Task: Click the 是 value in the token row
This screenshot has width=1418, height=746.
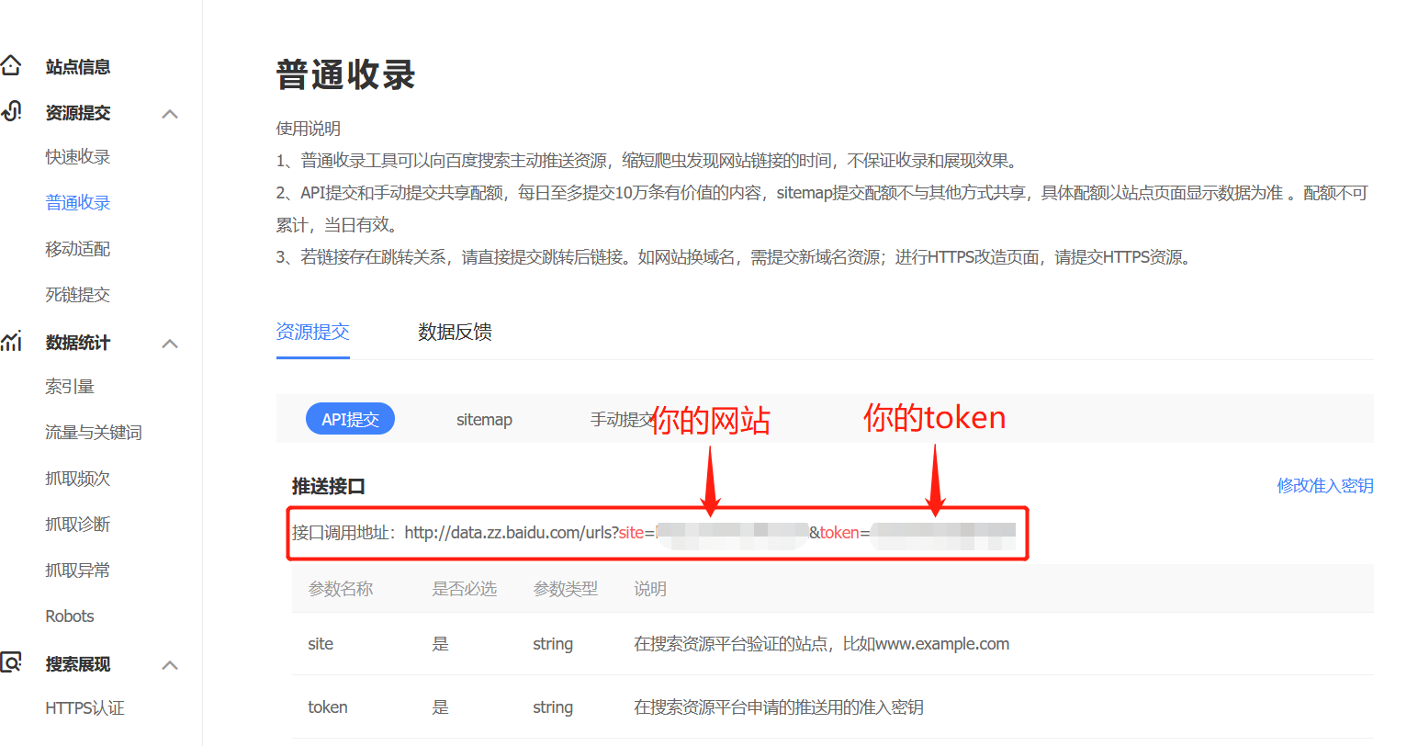Action: tap(441, 707)
